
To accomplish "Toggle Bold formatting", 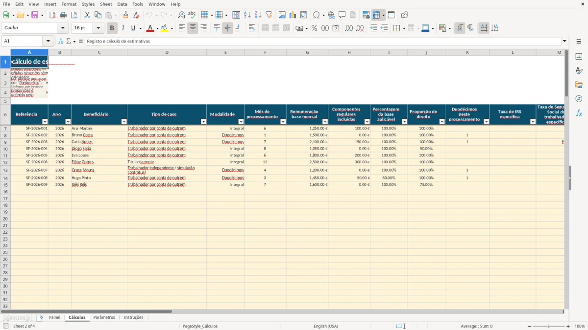I will click(112, 28).
